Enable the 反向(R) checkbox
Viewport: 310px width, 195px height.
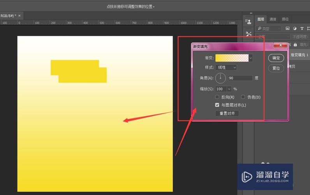[x=217, y=97]
